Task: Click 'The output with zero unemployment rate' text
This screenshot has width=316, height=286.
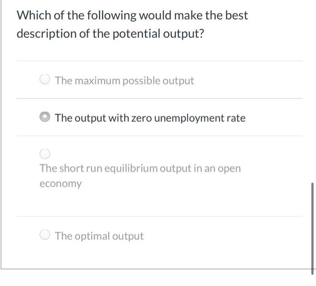Action: pyautogui.click(x=150, y=118)
